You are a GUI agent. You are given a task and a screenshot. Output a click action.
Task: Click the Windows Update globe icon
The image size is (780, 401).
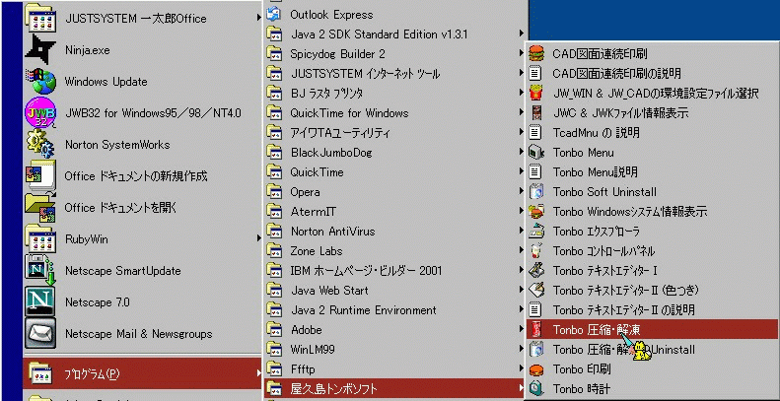coord(39,82)
